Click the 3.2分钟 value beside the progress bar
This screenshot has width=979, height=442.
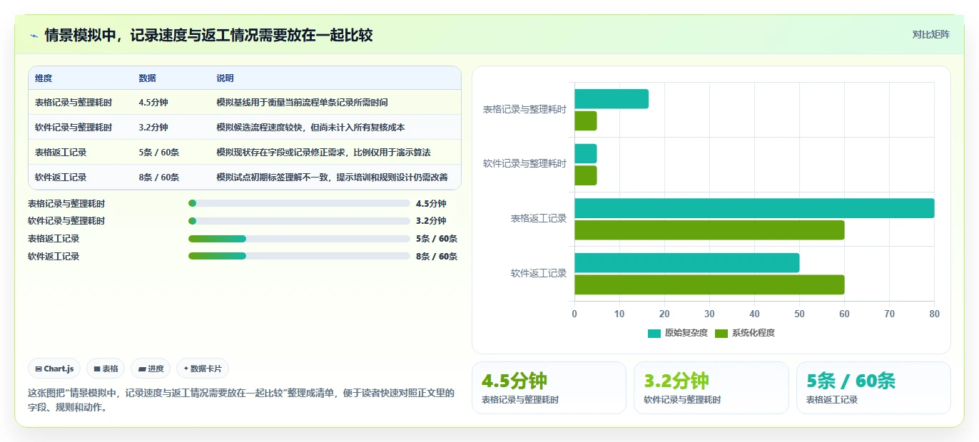[431, 221]
